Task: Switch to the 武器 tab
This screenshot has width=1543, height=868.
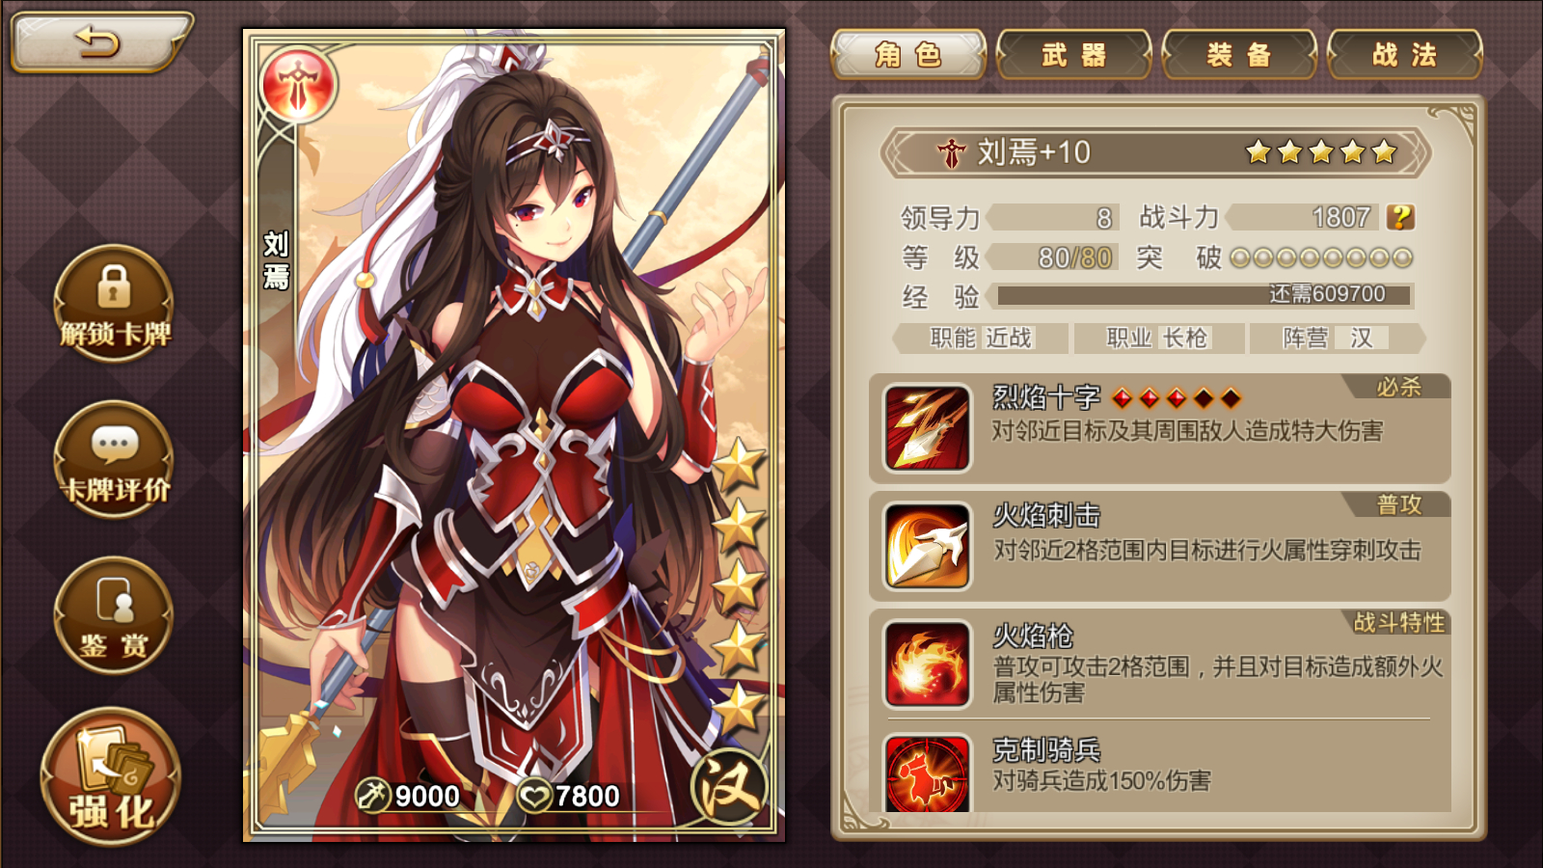Action: 1074,54
